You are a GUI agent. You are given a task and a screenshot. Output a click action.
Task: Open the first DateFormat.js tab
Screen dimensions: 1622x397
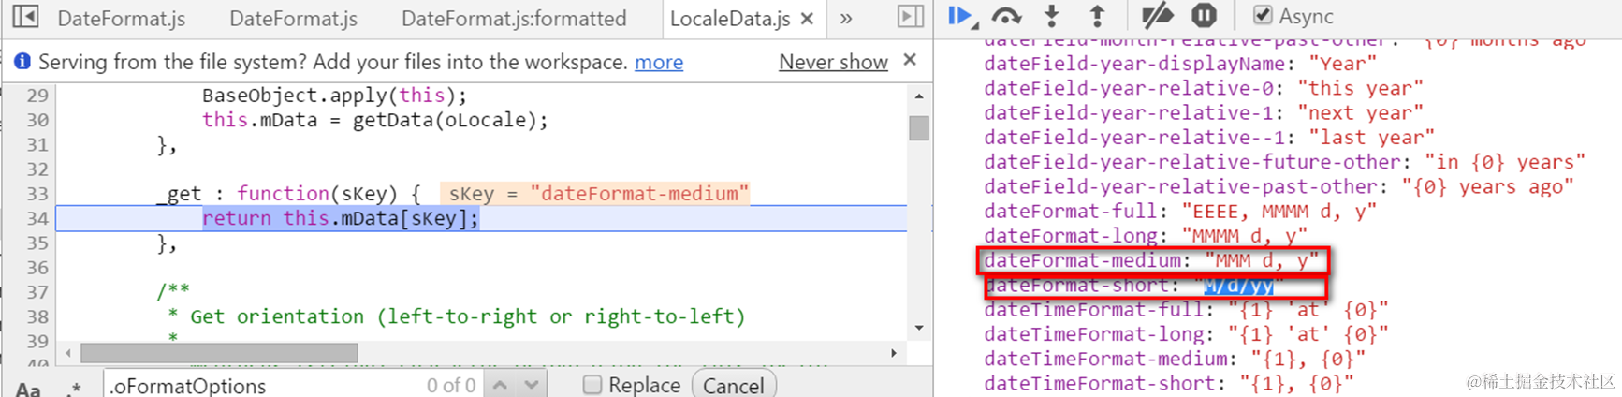click(122, 19)
